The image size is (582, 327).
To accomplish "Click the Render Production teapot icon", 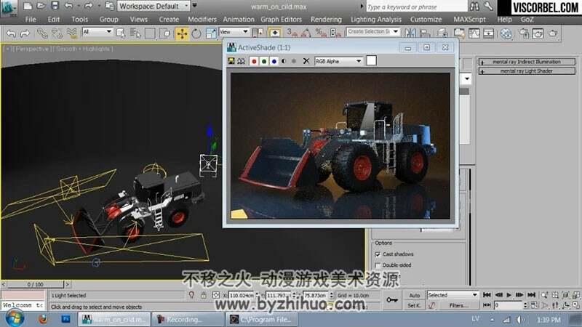I will [553, 33].
